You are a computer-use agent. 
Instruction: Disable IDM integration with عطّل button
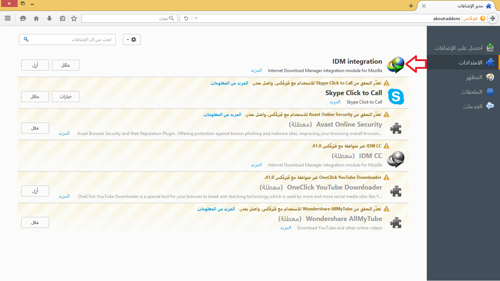point(66,65)
